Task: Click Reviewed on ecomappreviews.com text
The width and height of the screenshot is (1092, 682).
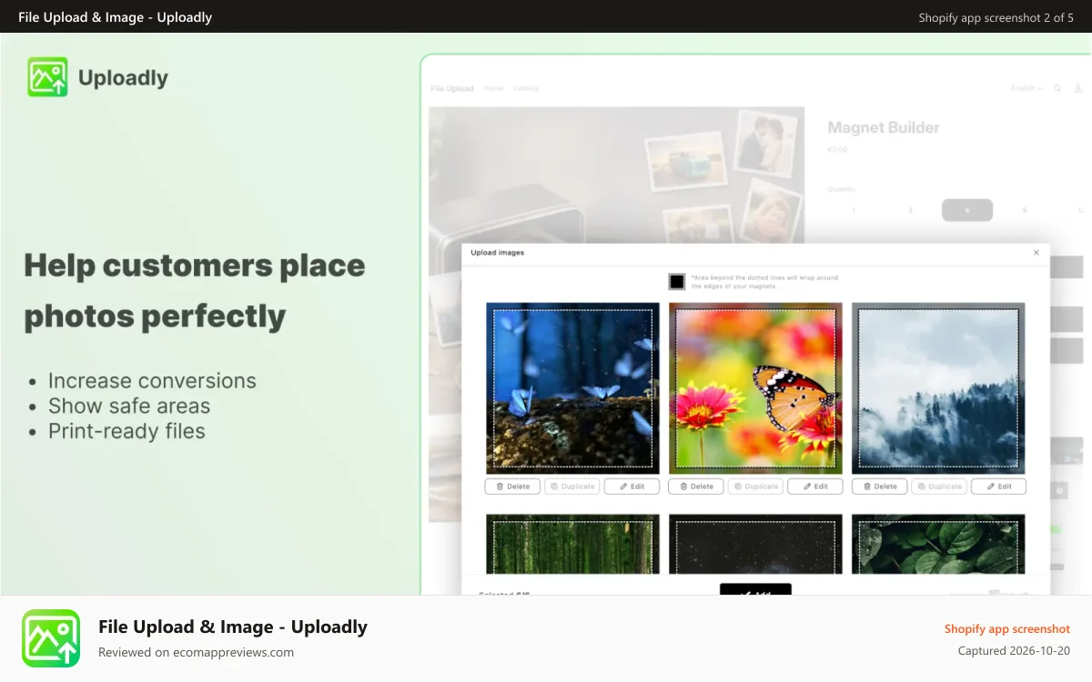Action: [196, 652]
